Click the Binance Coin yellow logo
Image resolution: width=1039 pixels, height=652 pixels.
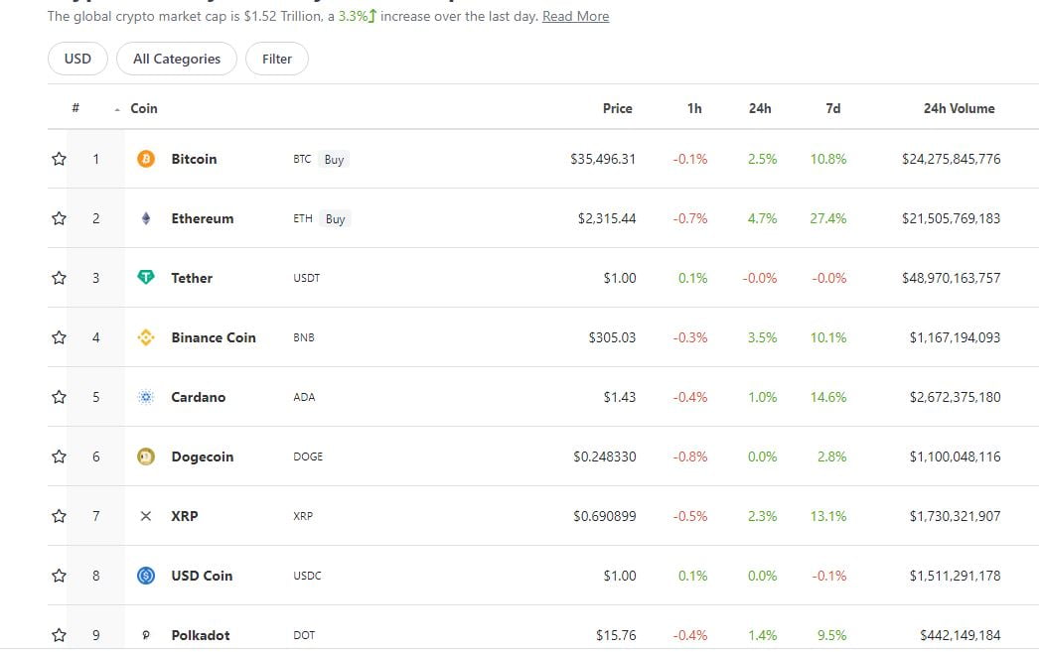tap(146, 337)
